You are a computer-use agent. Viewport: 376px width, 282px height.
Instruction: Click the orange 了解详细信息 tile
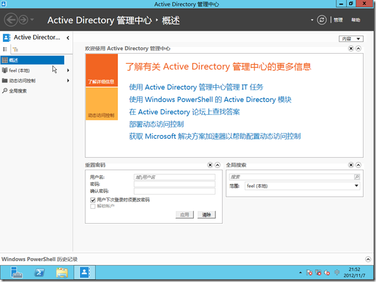coord(102,70)
